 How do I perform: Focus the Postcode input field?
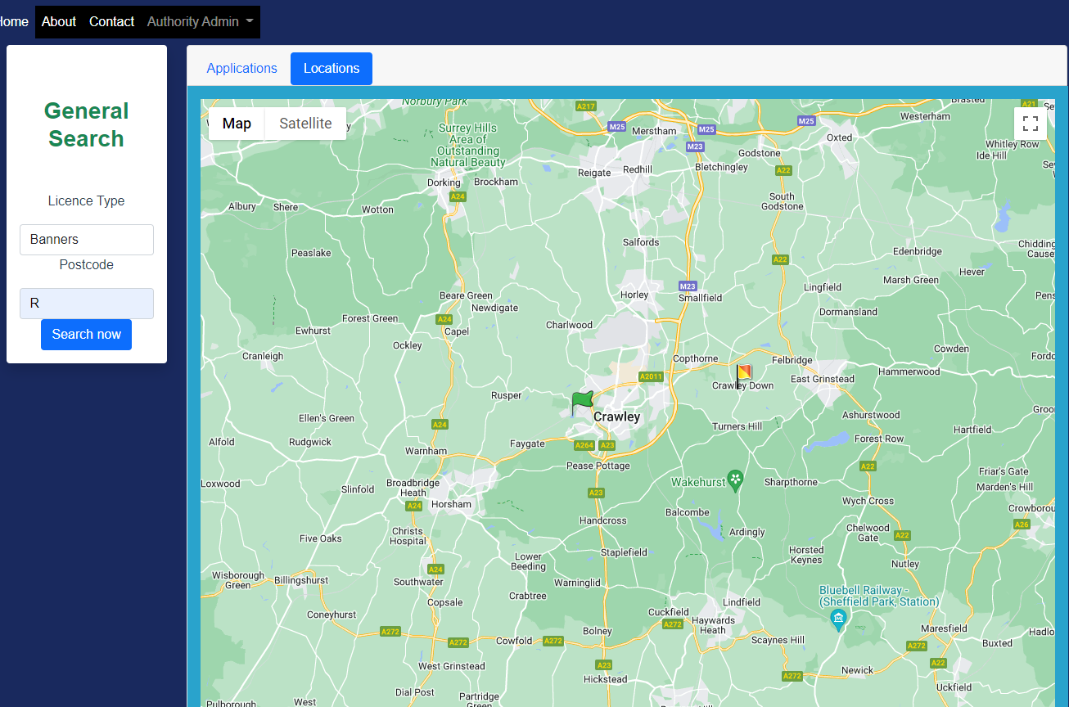pyautogui.click(x=87, y=304)
